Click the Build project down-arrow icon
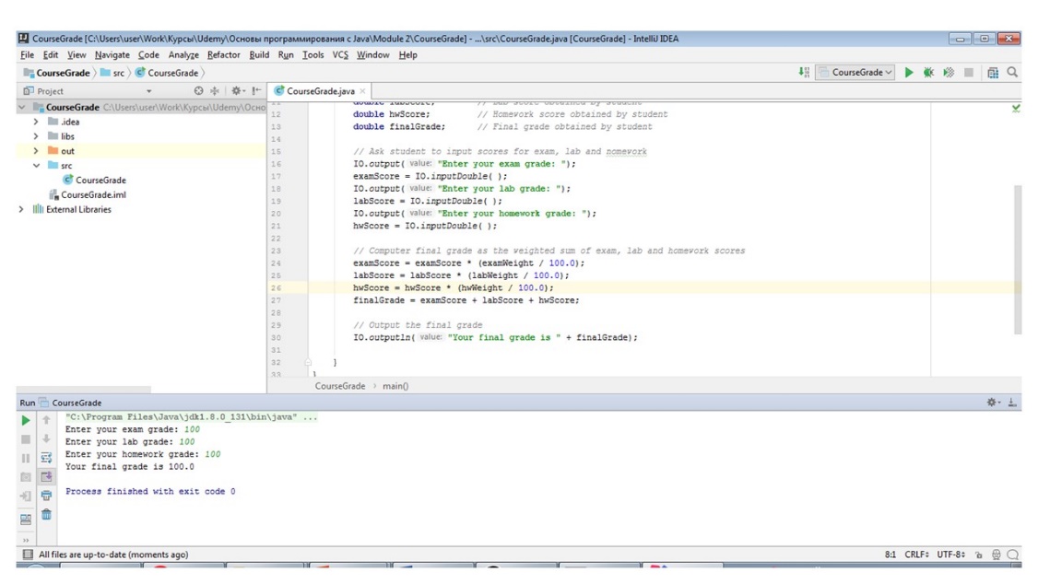Screen dimensions: 1038x584 (x=804, y=72)
